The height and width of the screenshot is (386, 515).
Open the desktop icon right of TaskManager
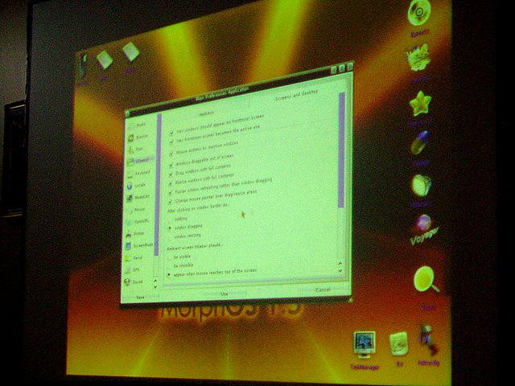(399, 343)
